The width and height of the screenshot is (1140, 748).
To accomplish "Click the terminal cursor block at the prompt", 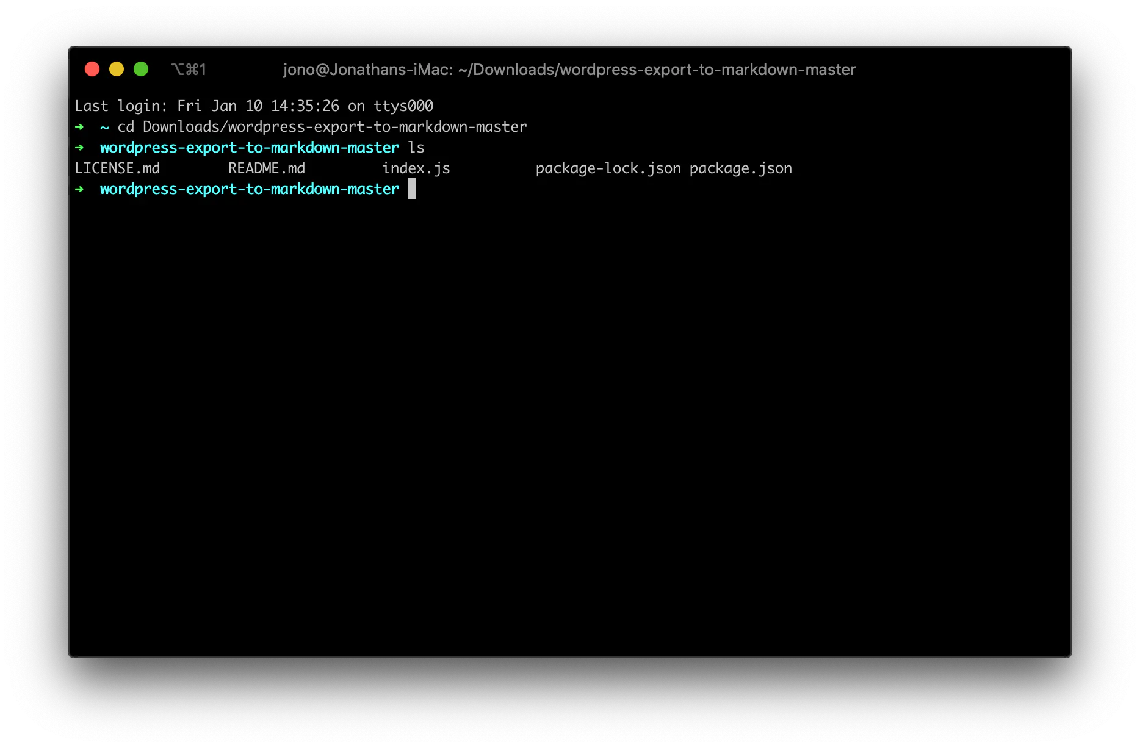I will [412, 189].
